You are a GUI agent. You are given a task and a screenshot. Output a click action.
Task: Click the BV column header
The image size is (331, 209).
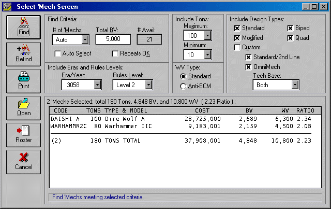coord(249,110)
